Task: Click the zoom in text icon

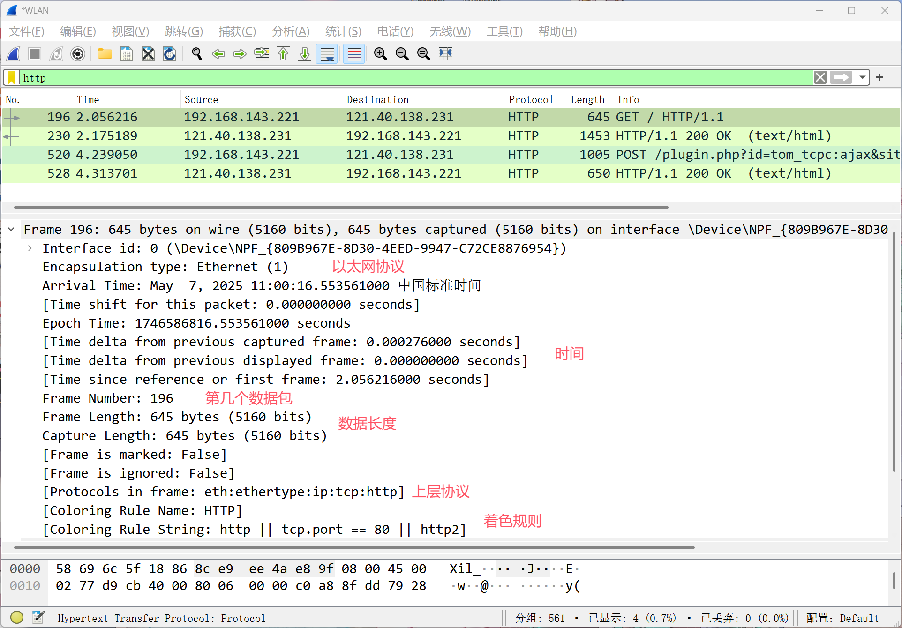Action: click(380, 54)
